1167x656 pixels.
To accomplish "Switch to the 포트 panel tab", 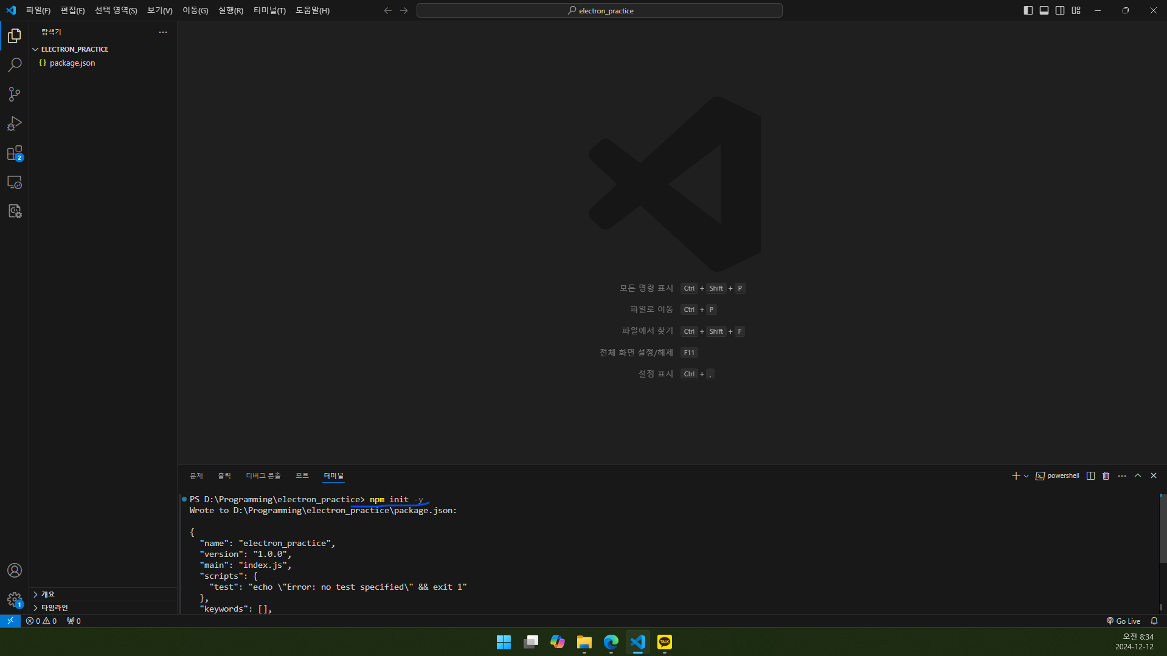I will [302, 475].
